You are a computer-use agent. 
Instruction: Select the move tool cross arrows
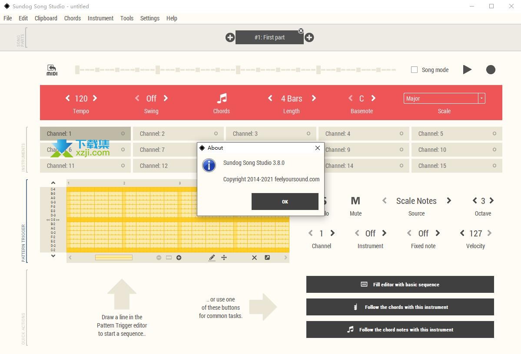click(x=224, y=258)
